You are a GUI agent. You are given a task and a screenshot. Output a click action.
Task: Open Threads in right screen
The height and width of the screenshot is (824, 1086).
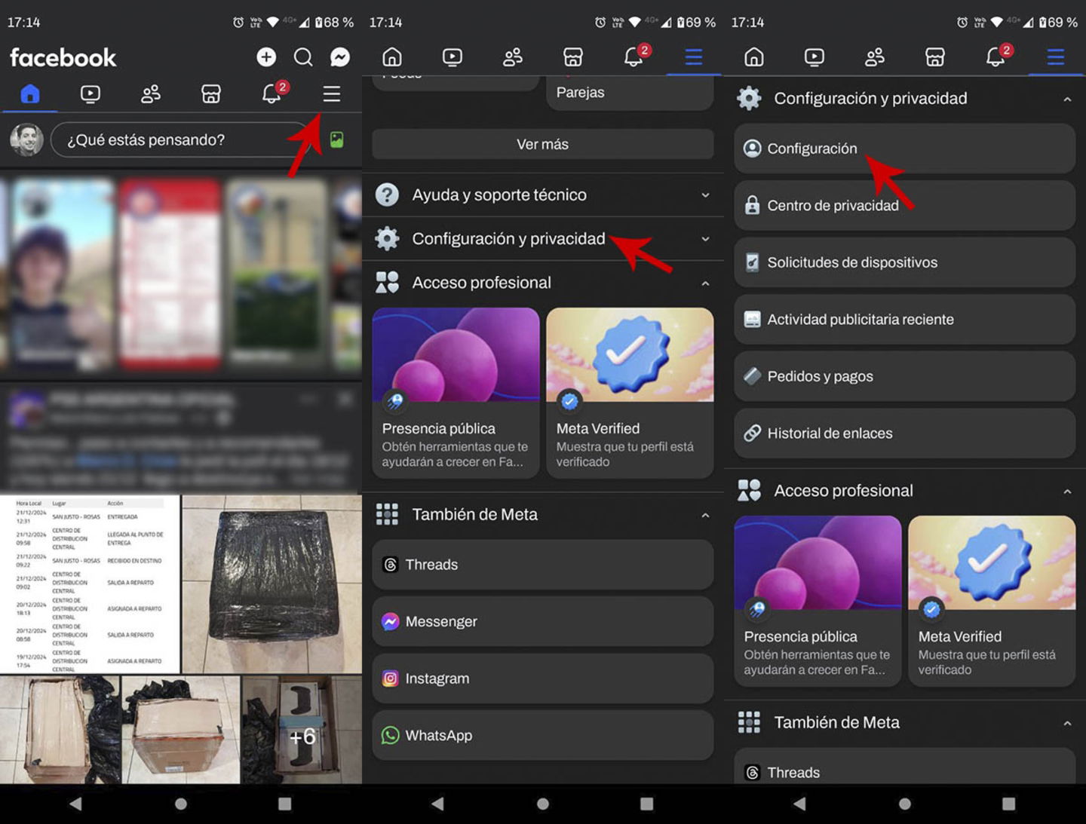(905, 766)
